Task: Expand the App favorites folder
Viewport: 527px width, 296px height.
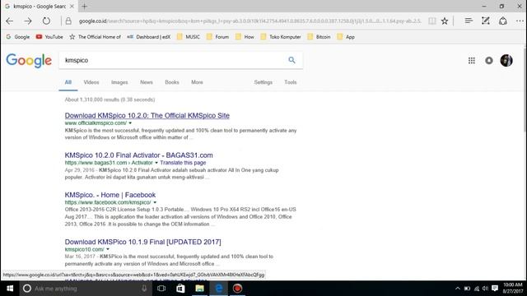Action: pos(346,37)
